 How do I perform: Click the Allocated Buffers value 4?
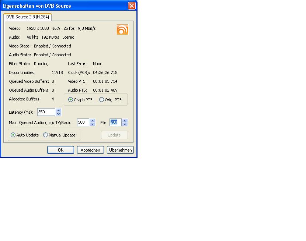[x=53, y=99]
